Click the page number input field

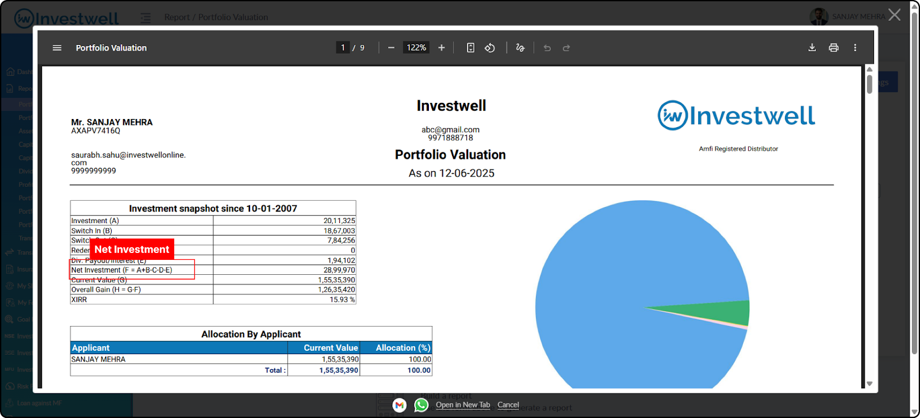[x=343, y=48]
